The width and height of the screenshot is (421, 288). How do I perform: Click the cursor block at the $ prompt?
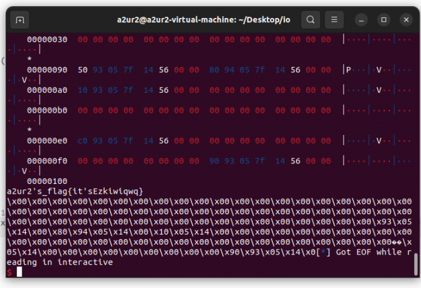(x=19, y=272)
